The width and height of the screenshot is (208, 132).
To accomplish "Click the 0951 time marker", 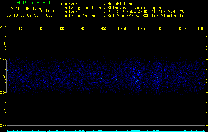I will click(x=23, y=28).
